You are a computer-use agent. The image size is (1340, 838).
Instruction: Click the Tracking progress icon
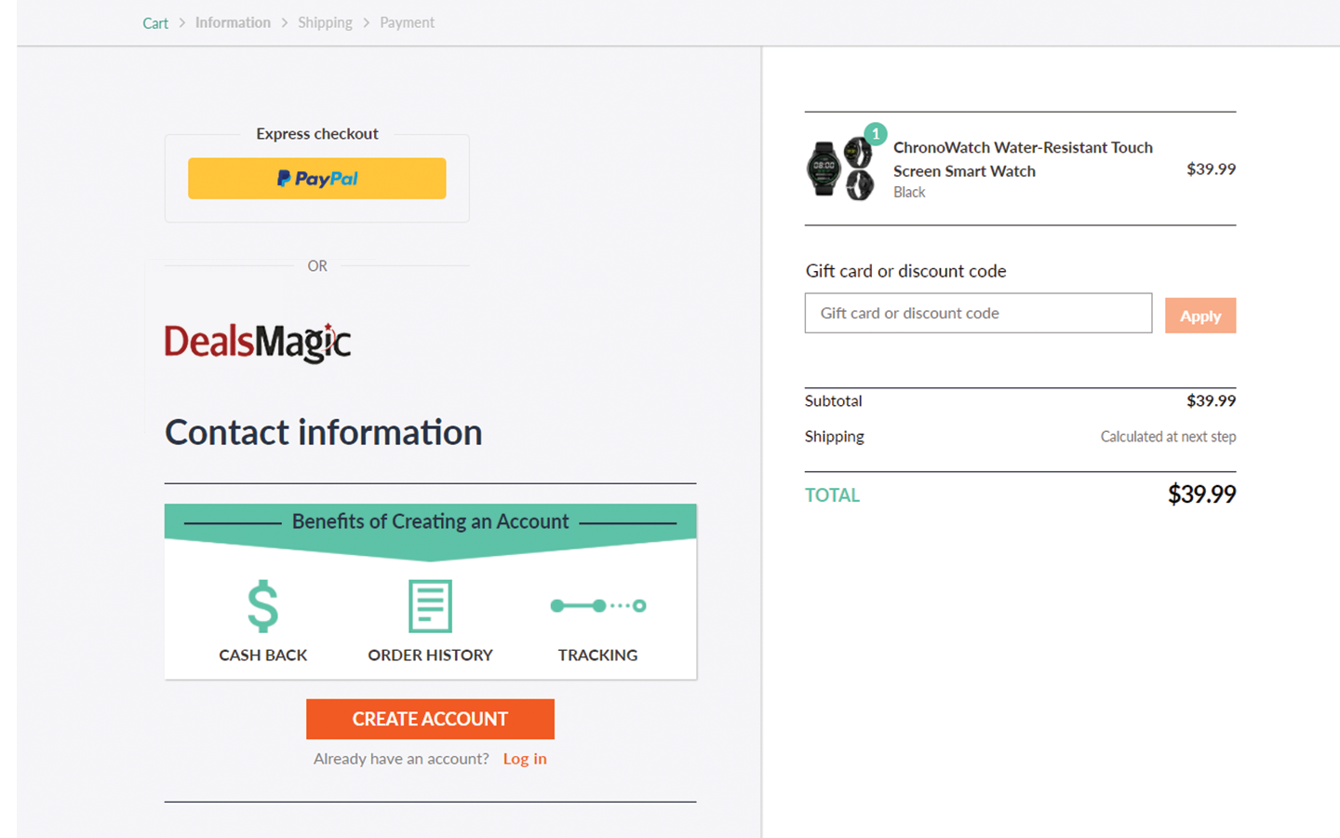597,606
